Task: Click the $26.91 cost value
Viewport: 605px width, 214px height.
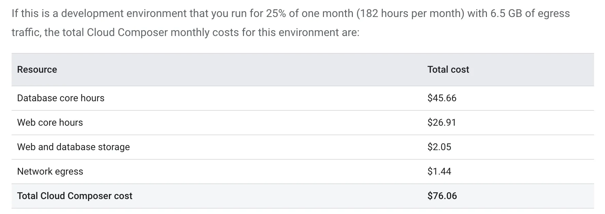Action: pyautogui.click(x=442, y=123)
